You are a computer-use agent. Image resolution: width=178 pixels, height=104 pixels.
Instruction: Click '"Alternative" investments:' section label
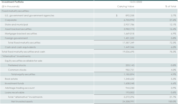point(16,56)
